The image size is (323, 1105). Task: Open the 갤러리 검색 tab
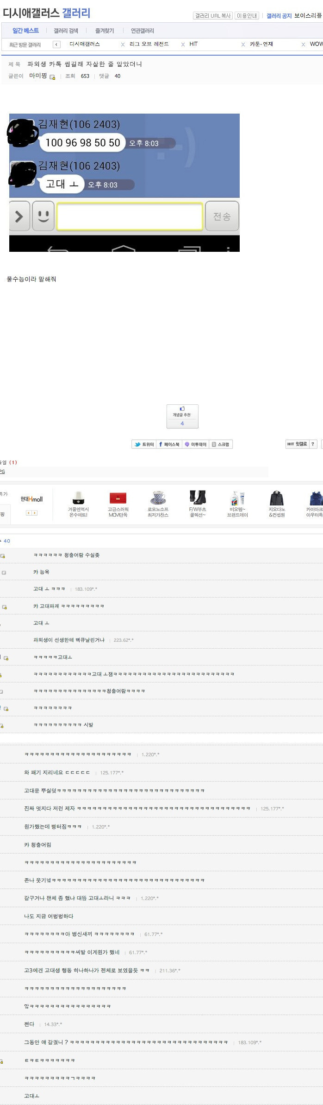coord(66,31)
